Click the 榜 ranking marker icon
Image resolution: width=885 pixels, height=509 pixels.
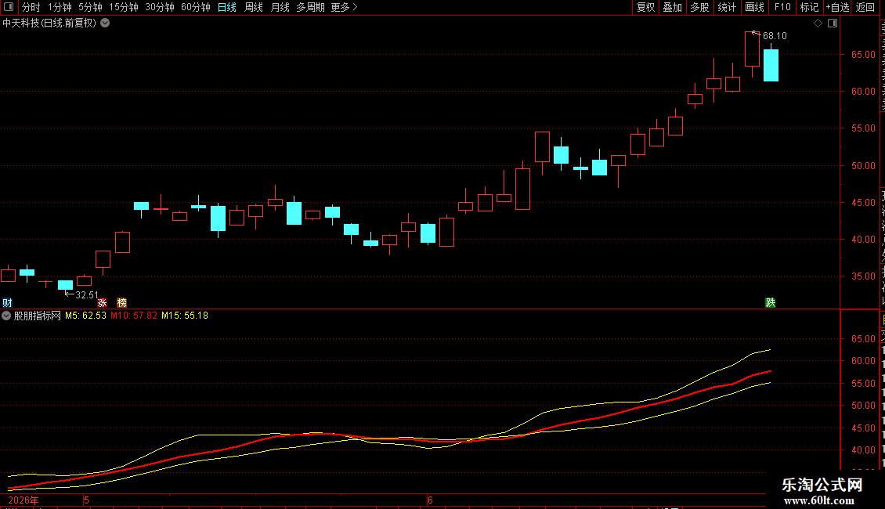tap(121, 303)
